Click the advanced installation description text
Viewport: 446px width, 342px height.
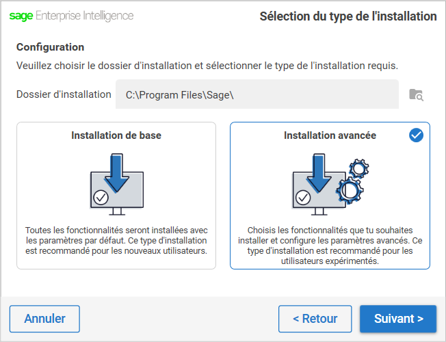[330, 246]
